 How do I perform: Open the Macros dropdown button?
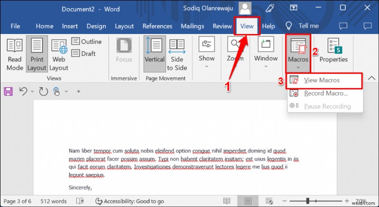(x=298, y=53)
